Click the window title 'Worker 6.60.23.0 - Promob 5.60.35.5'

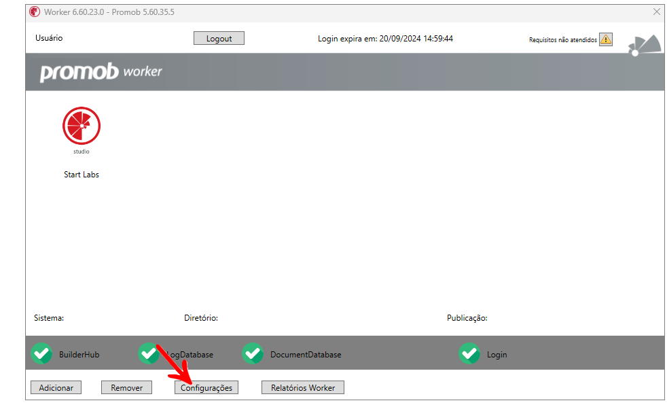109,12
